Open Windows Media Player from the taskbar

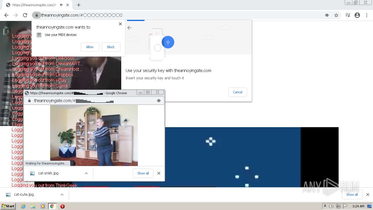(43, 206)
